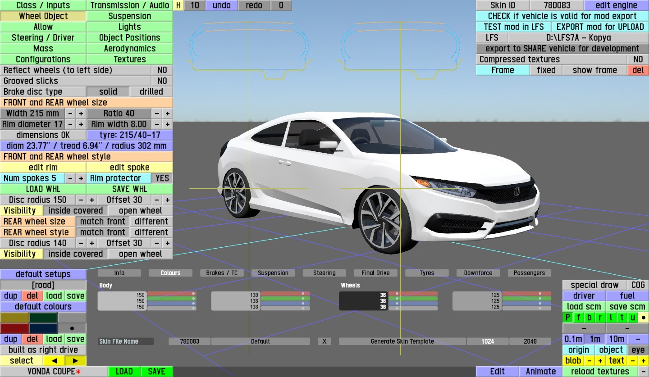Increase Width 215 mm with plus

[x=81, y=114]
